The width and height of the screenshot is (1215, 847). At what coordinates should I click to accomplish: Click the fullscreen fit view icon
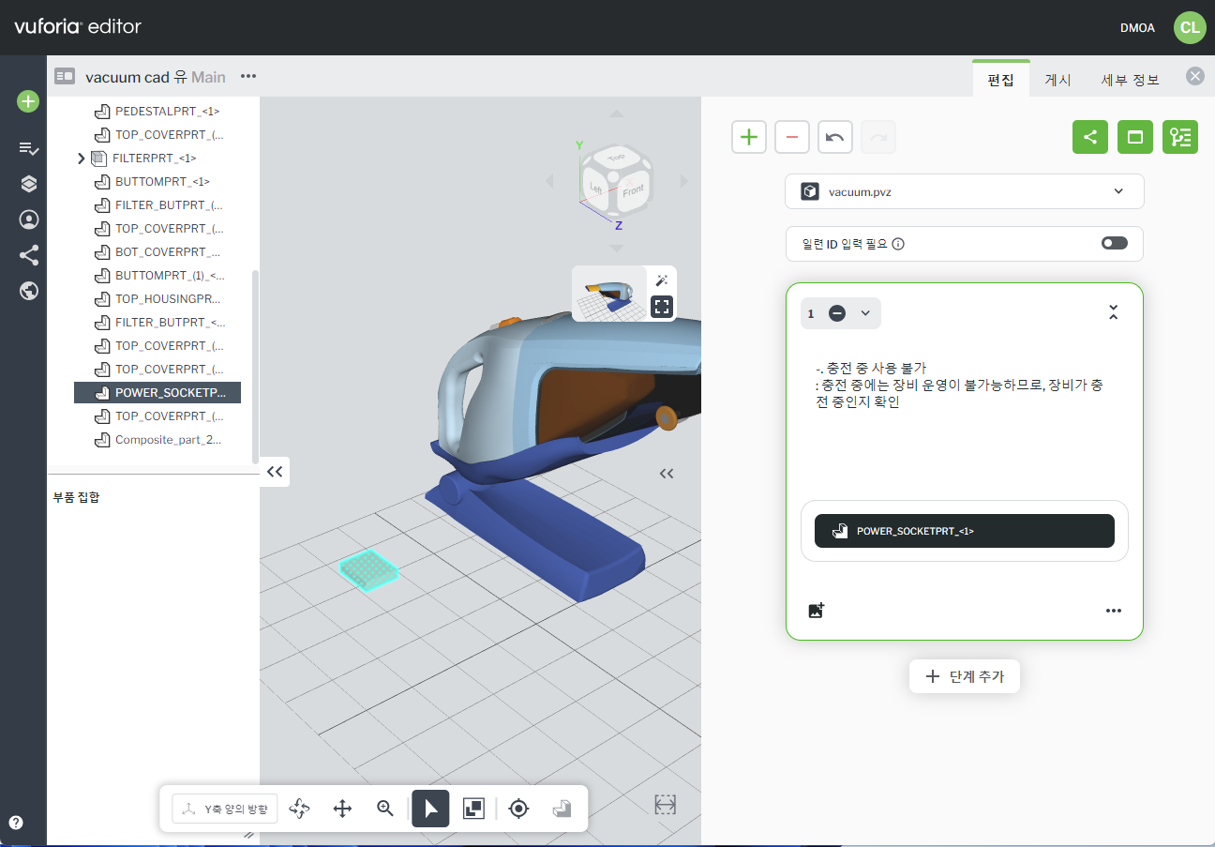pyautogui.click(x=662, y=306)
